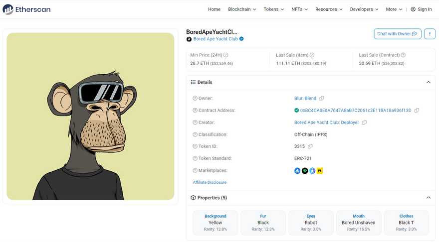Open the Affiliate Disclosure link
This screenshot has width=439, height=242.
coord(210,183)
